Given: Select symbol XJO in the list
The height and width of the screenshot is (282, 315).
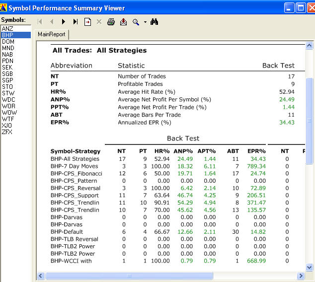Looking at the screenshot, I should [x=16, y=126].
